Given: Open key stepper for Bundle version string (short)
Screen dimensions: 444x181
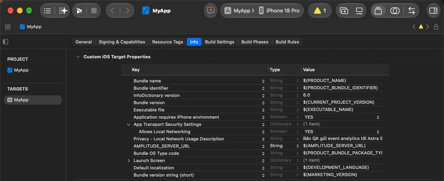Looking at the screenshot, I should coord(263,175).
